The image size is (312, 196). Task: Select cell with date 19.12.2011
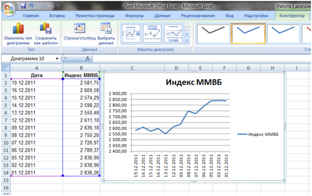click(x=37, y=83)
